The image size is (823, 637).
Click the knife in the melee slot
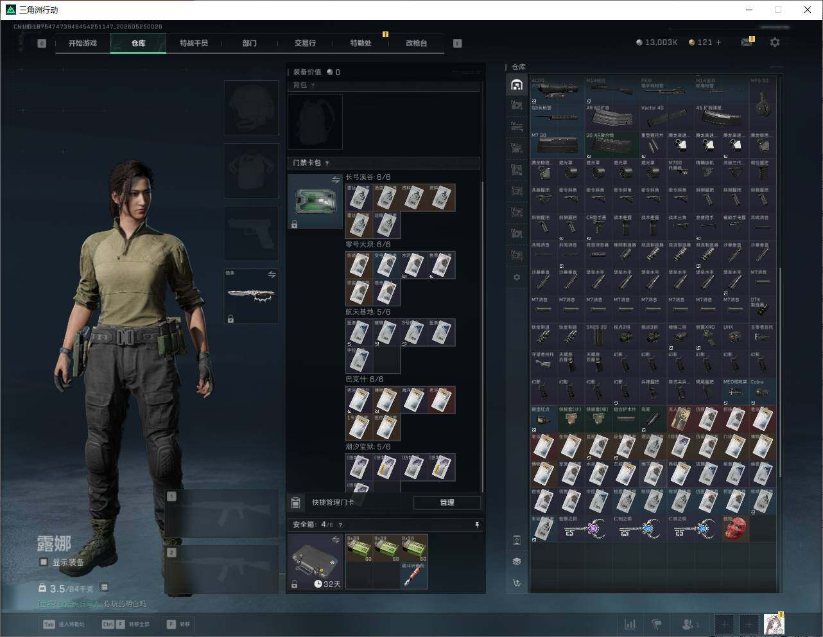tap(251, 295)
